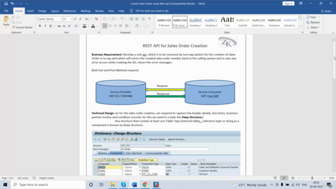
Task: Open the font size dropdown
Action: (x=70, y=19)
